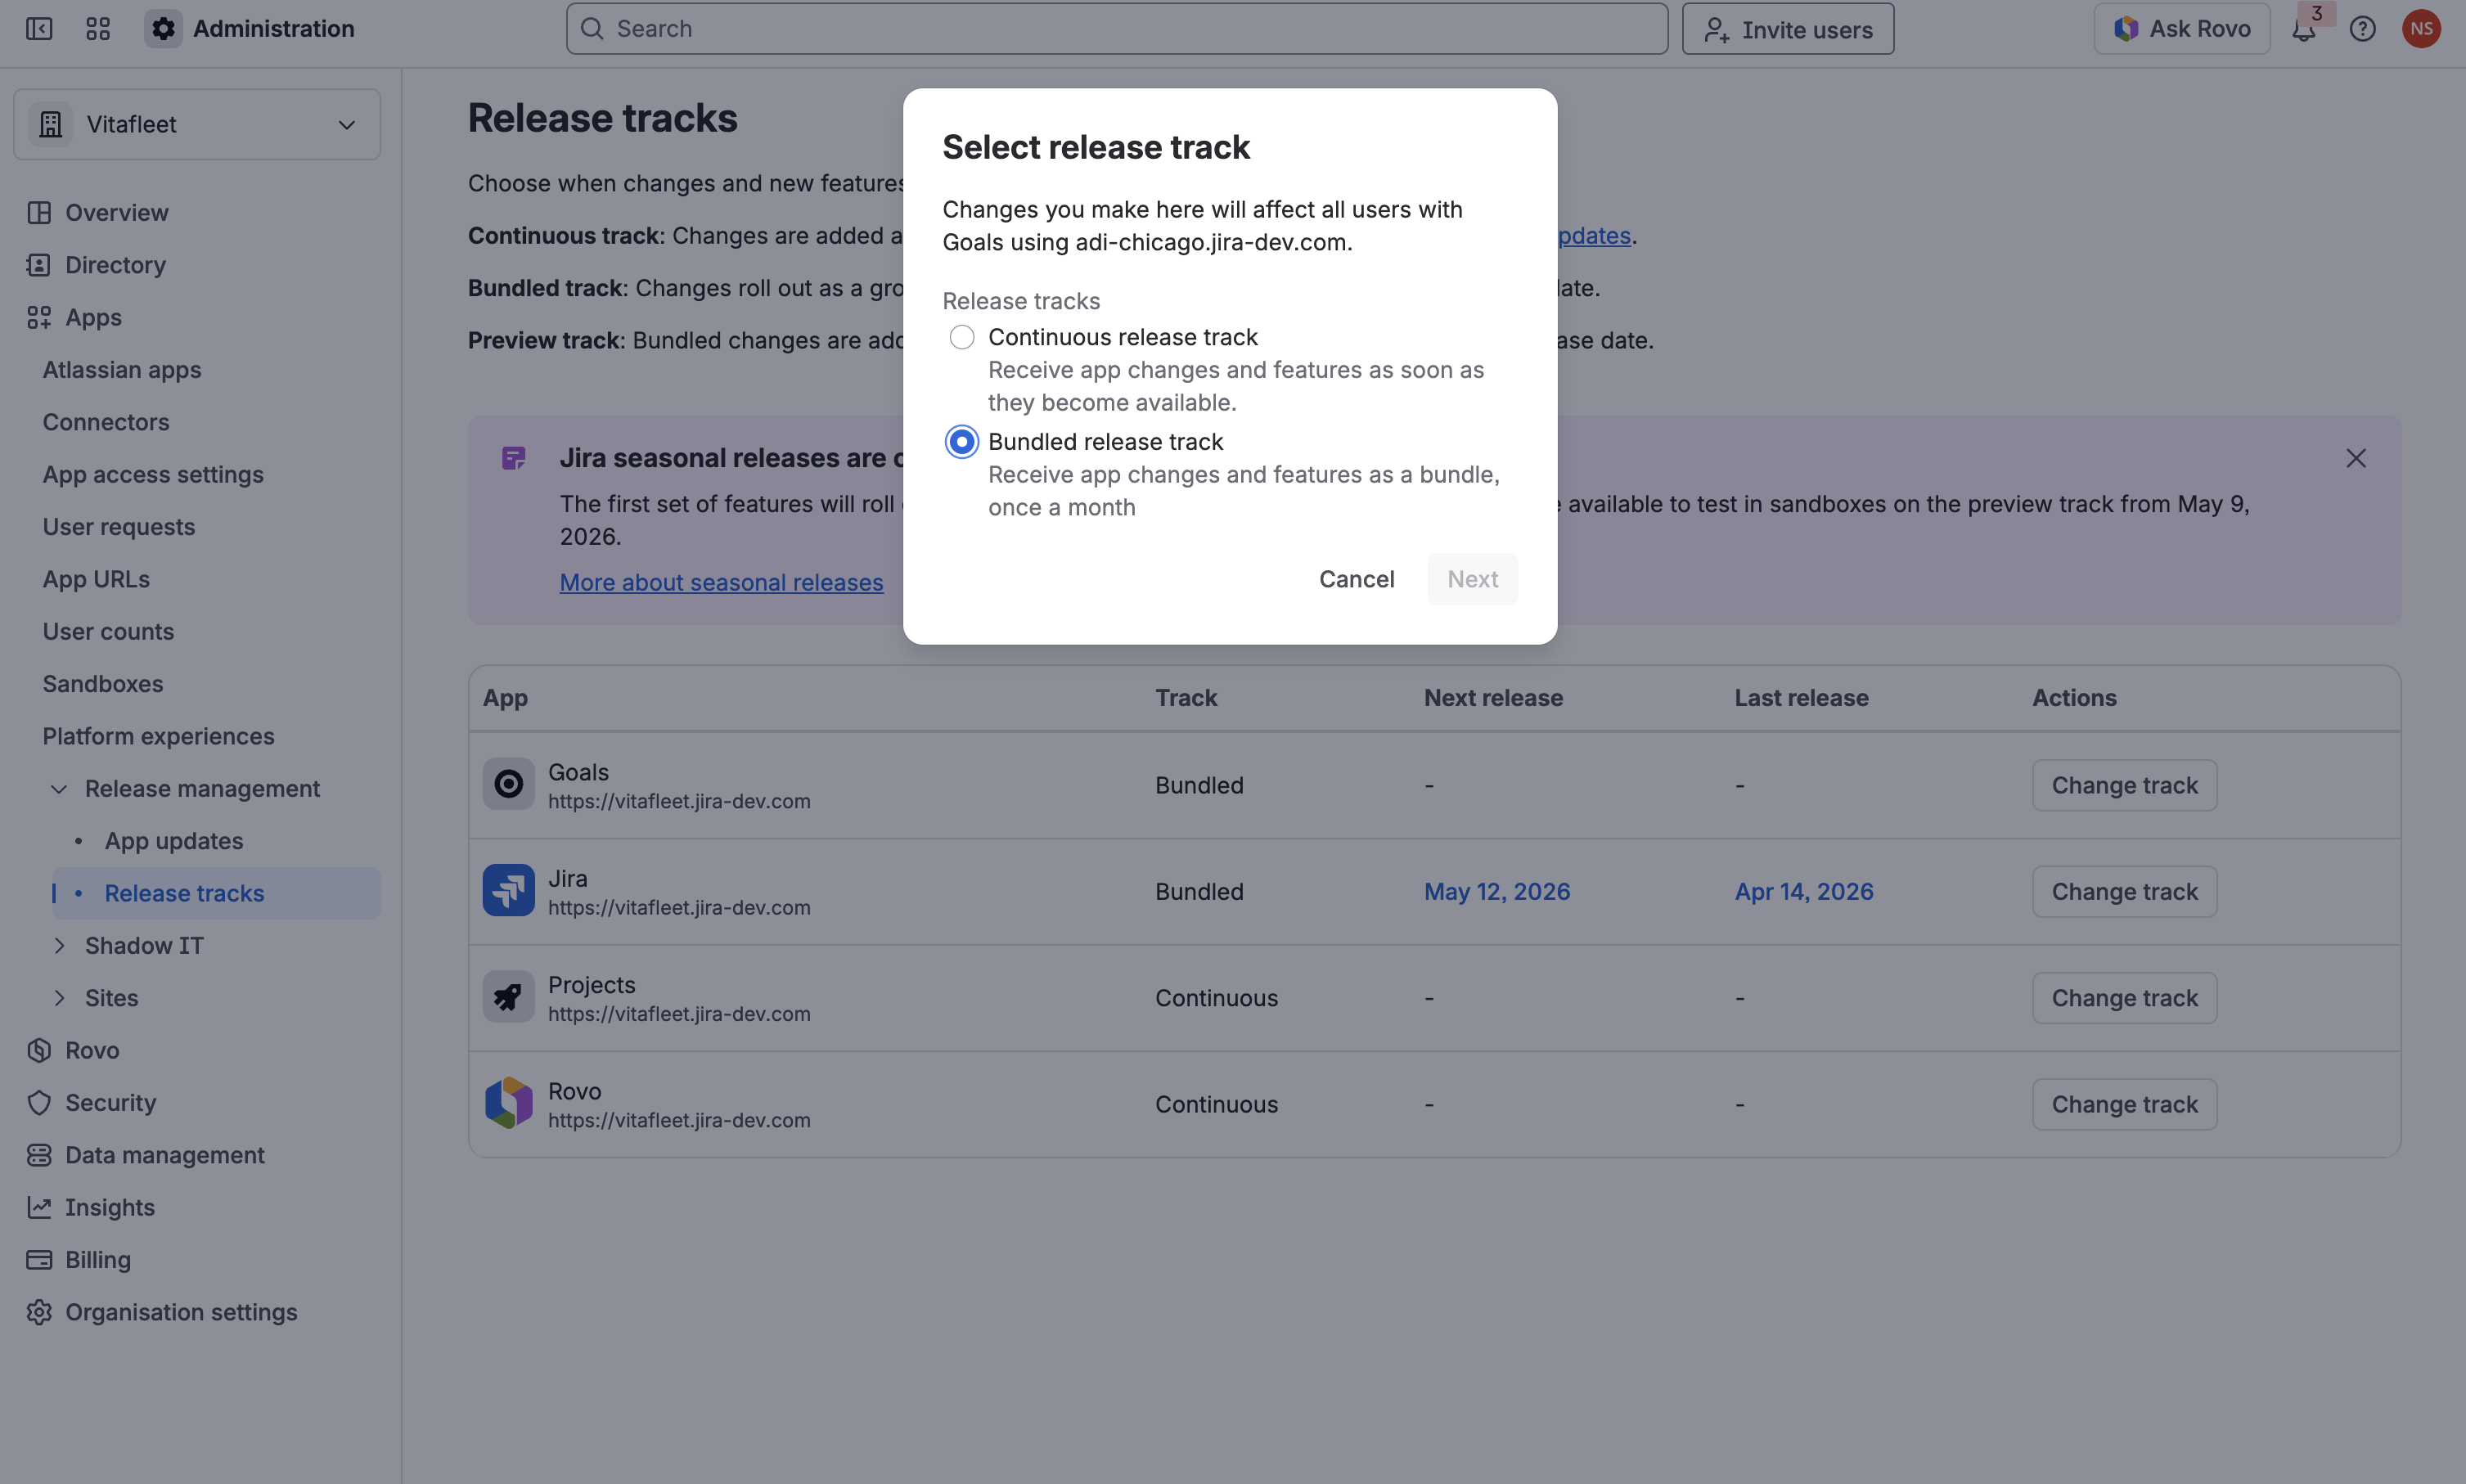
Task: Click the Goals app icon
Action: click(x=508, y=784)
